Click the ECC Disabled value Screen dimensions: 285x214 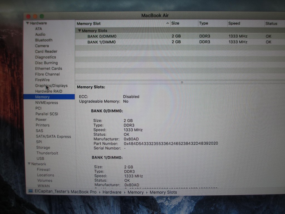click(x=131, y=97)
